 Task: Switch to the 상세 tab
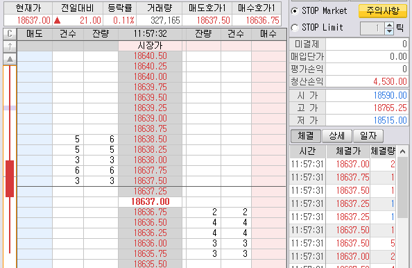coord(337,136)
